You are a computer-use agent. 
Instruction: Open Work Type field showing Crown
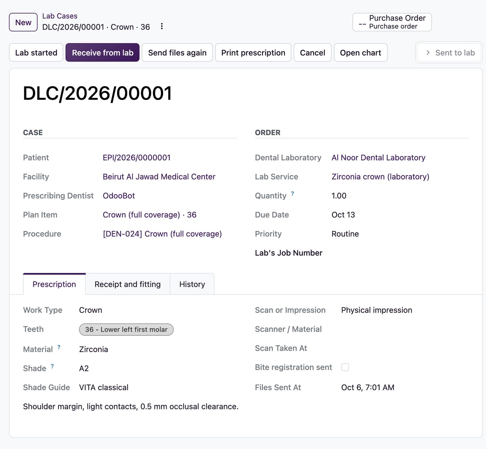coord(91,310)
